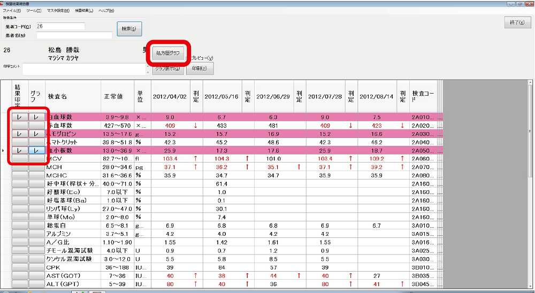Click the 2012/07/28 date column header
Screen dimensions: 535x293
(x=326, y=97)
